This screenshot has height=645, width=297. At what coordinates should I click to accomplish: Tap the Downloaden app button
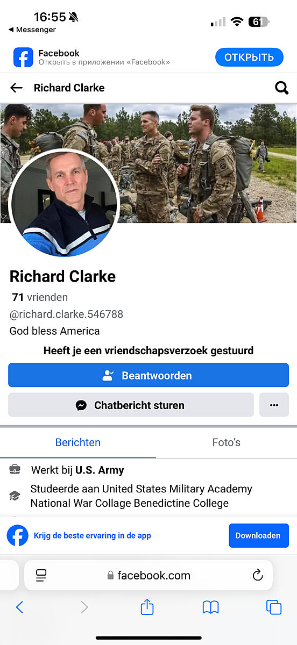tap(259, 535)
